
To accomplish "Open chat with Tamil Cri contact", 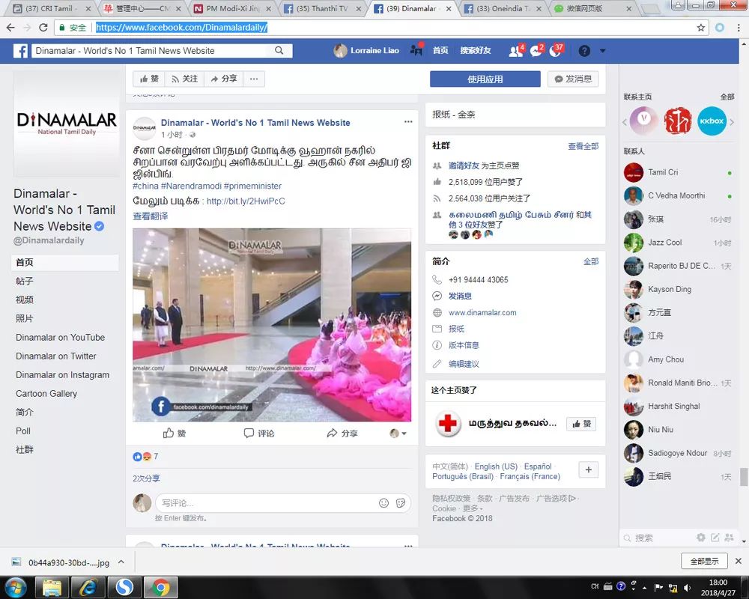I will 677,172.
